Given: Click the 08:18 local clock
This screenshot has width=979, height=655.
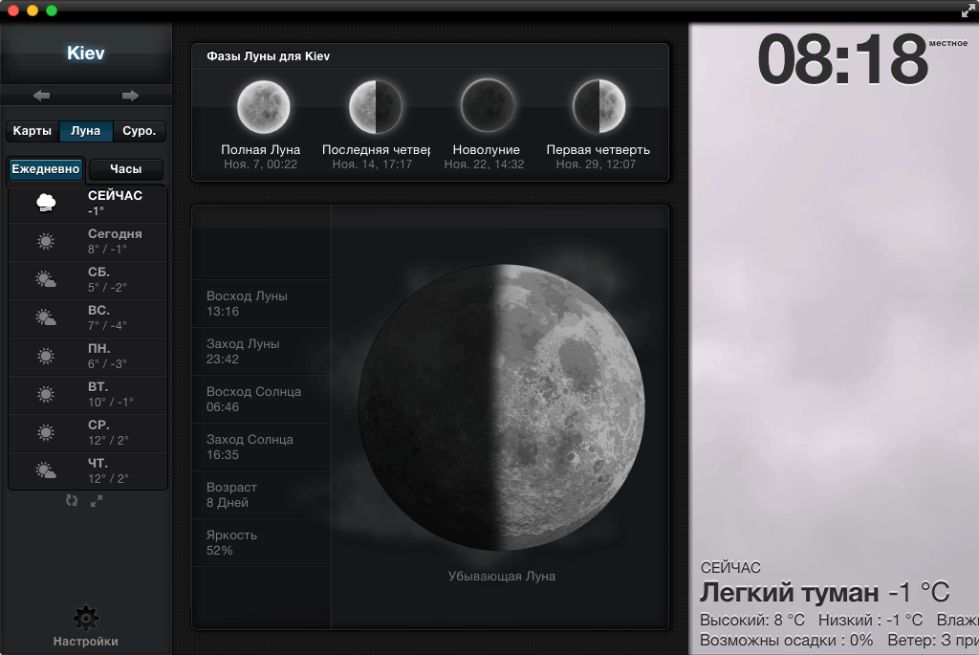Looking at the screenshot, I should (x=843, y=60).
